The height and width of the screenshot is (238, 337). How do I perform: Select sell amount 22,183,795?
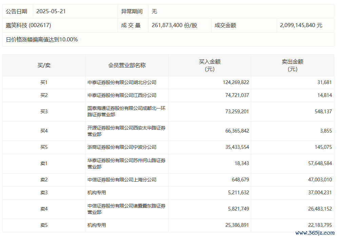pos(320,225)
